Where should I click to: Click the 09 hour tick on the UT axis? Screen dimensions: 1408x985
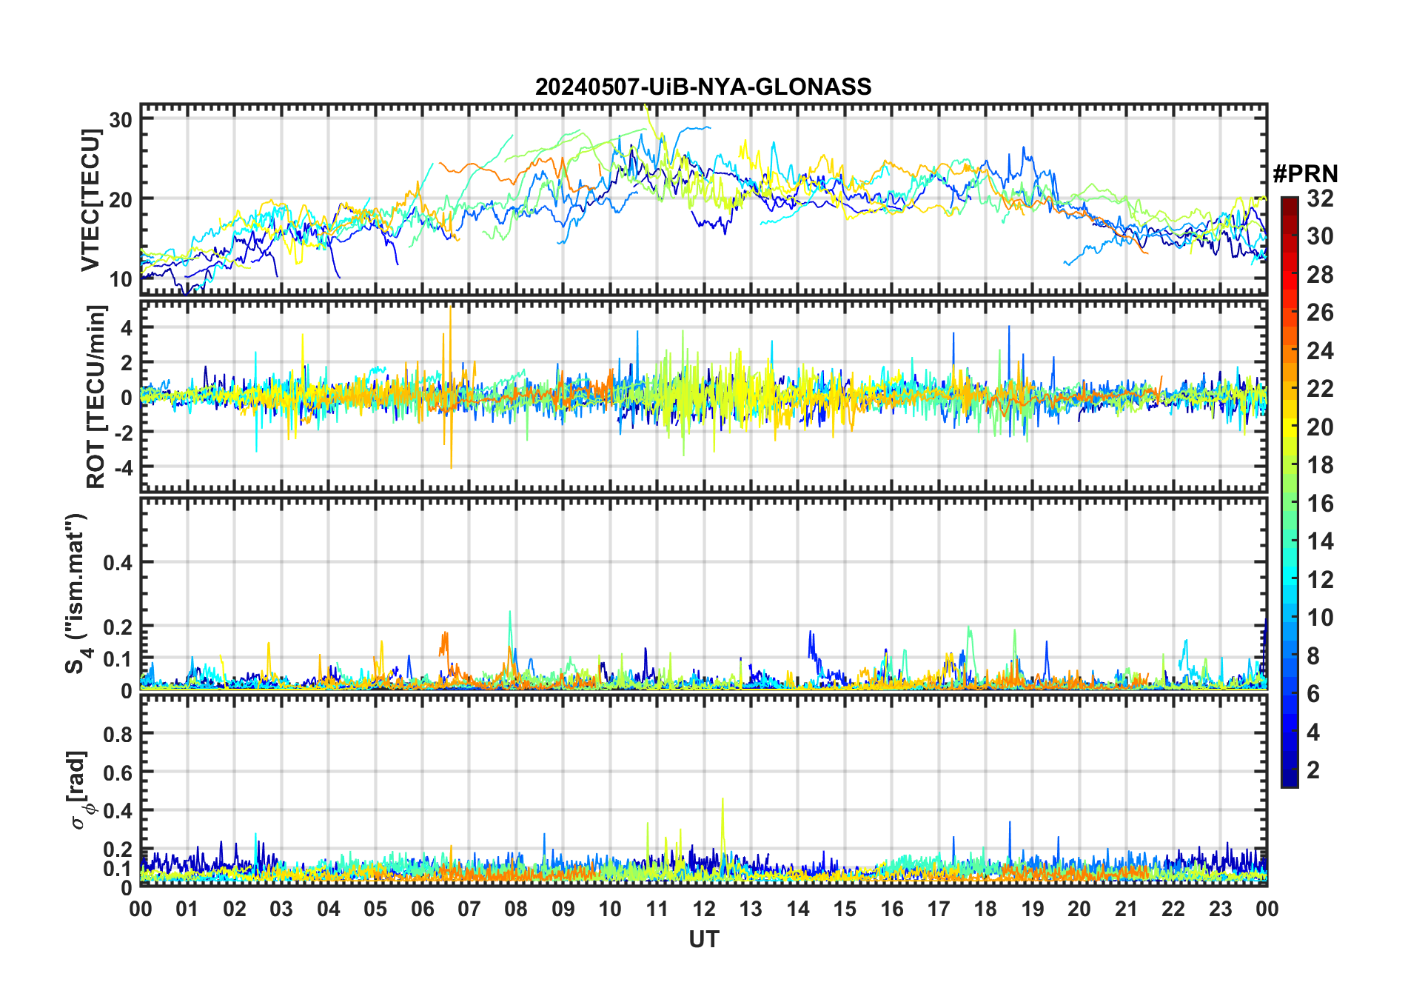[563, 909]
